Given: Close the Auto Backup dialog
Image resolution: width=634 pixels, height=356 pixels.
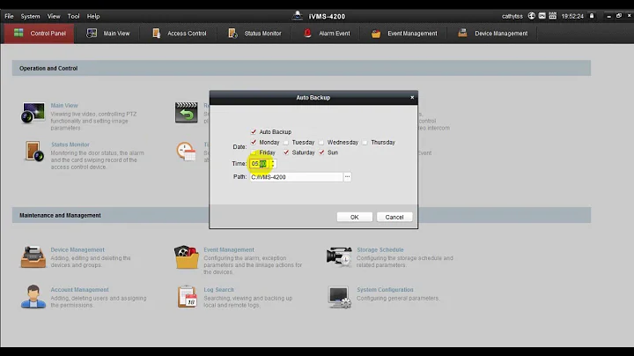Looking at the screenshot, I should click(x=412, y=98).
